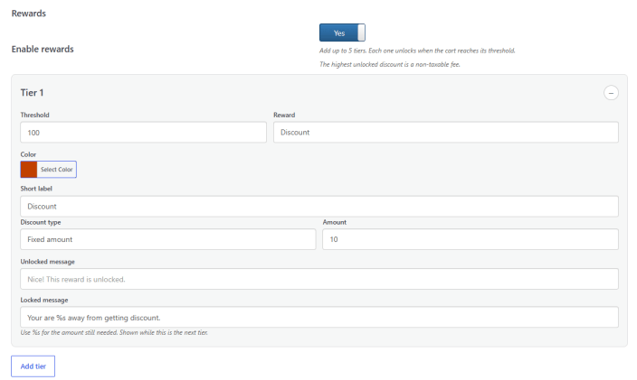Click the Locked message input box
Image resolution: width=637 pixels, height=380 pixels.
point(319,317)
